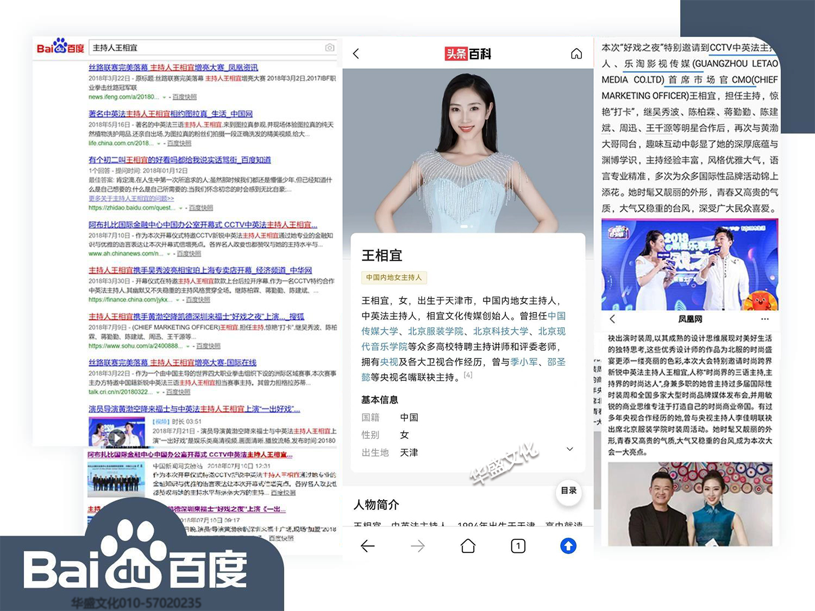This screenshot has width=815, height=611.
Task: Tap the back chevron in 凤凰网 header
Action: 613,319
